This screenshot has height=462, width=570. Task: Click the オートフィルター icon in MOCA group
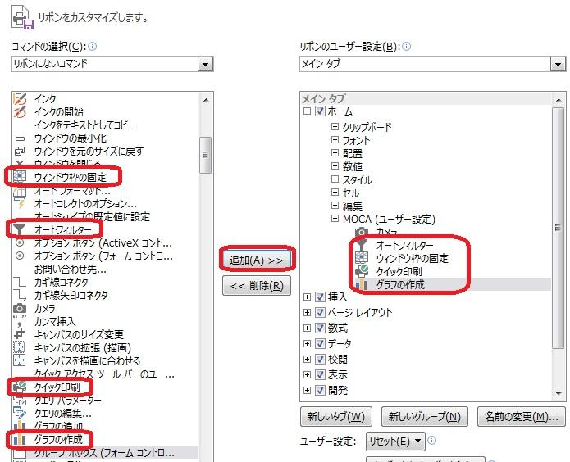pos(362,245)
